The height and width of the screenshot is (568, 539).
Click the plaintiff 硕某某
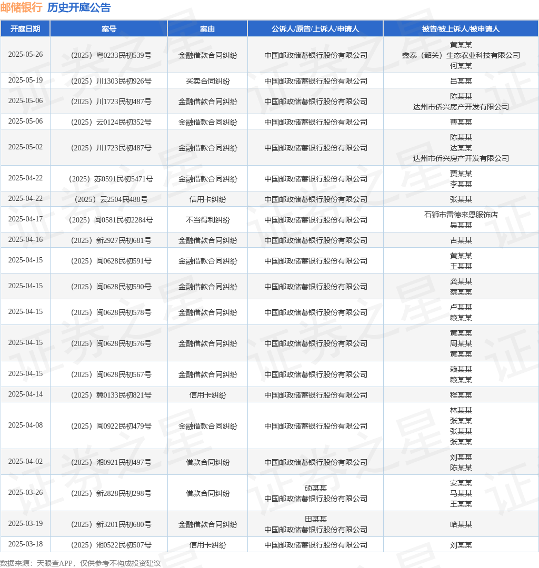click(x=316, y=488)
